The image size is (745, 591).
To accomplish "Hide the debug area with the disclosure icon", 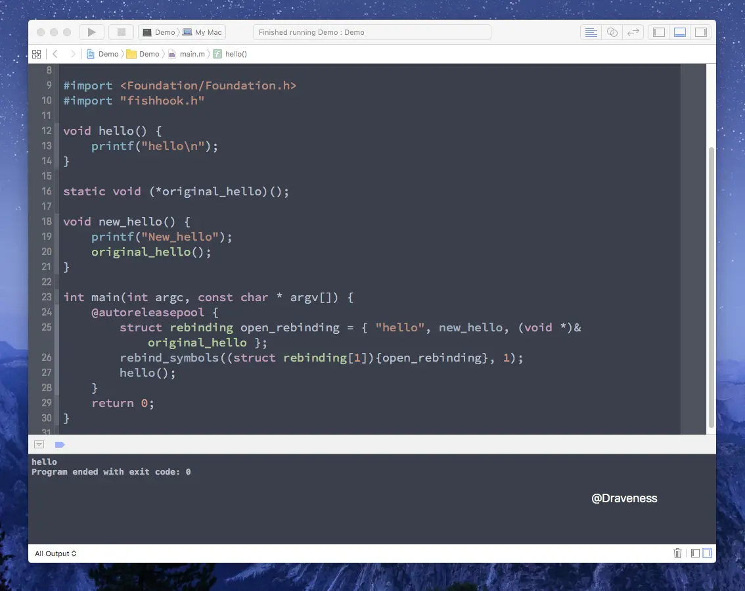I will (39, 444).
